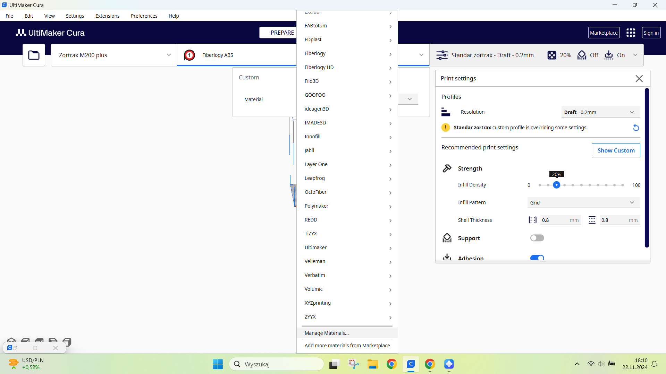Click the Show Custom button
Screen dimensions: 666x374
point(616,150)
